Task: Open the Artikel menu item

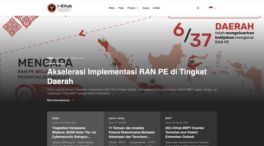Action: tap(156, 8)
